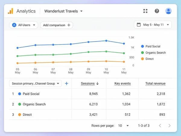Click the Analytics title text
Image resolution: width=181 pixels, height=136 pixels.
[x=26, y=11]
